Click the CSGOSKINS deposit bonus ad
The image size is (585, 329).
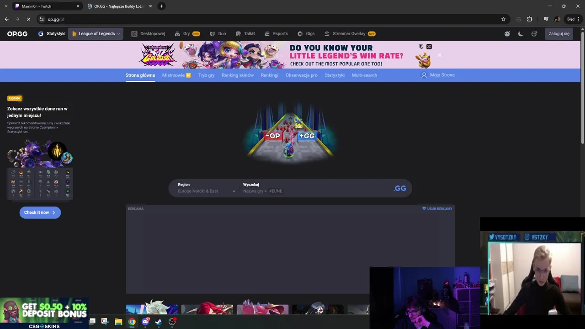44,313
